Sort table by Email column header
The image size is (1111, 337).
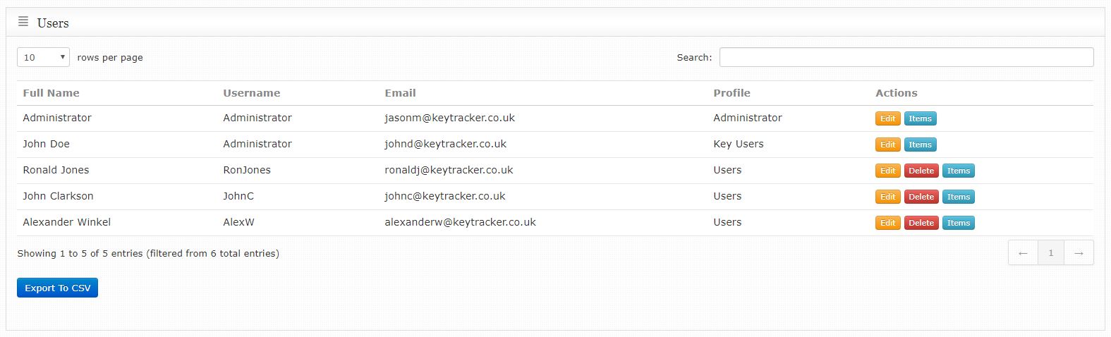click(400, 93)
